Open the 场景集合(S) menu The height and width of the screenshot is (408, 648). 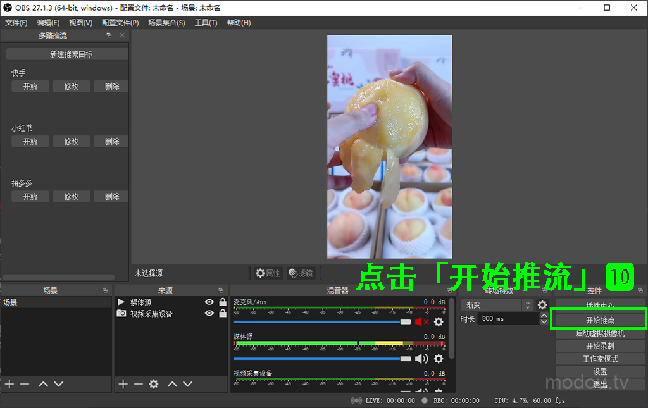(166, 23)
